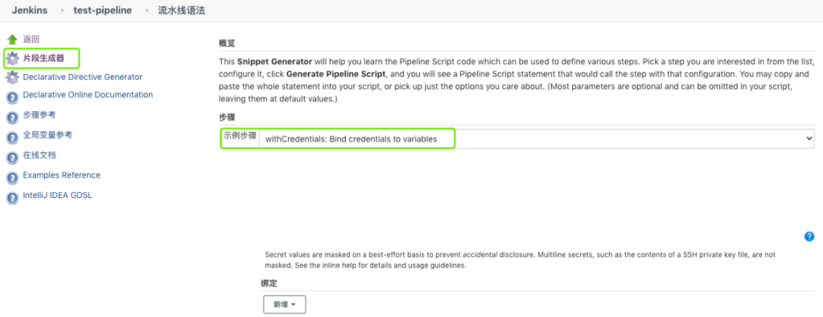Go to Jenkins home breadcrumb
This screenshot has width=823, height=317.
tap(30, 11)
